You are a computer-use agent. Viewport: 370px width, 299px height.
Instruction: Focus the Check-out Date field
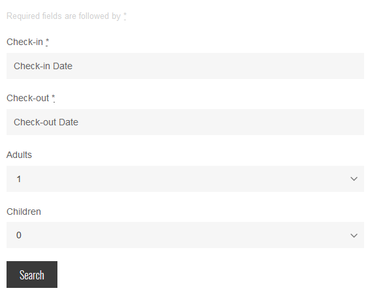click(x=185, y=122)
